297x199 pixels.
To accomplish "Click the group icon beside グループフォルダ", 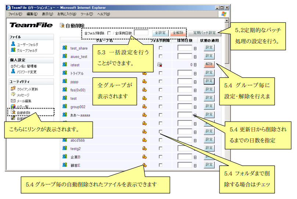I will pyautogui.click(x=13, y=50).
